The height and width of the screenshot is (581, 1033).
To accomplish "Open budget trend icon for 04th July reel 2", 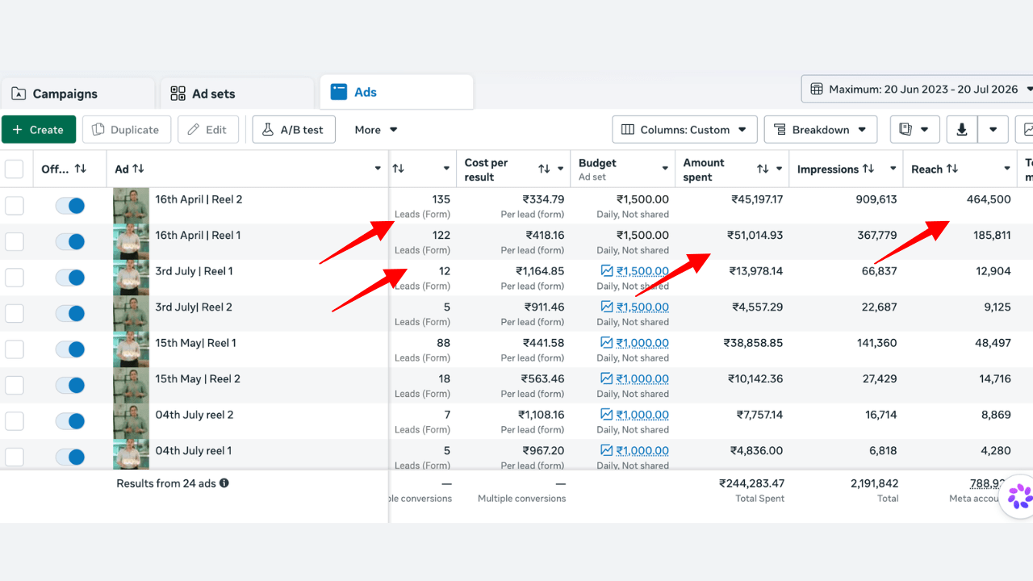I will pos(607,415).
